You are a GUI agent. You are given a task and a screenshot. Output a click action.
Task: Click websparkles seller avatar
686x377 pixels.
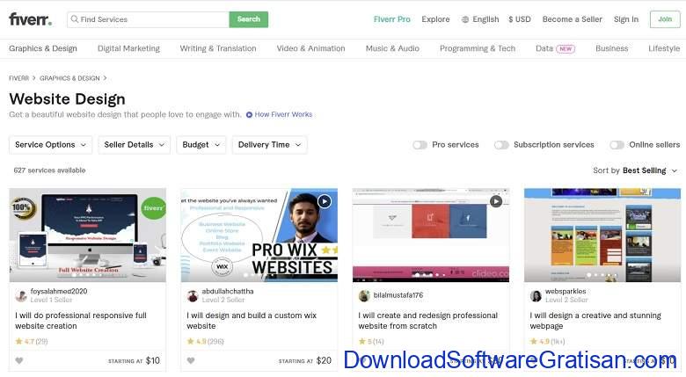click(x=536, y=296)
